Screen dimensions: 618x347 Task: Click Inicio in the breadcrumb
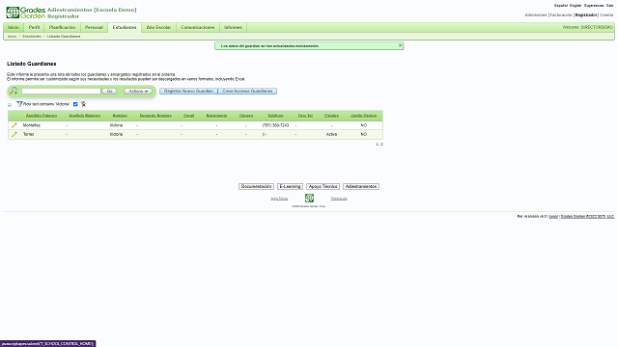pos(13,37)
